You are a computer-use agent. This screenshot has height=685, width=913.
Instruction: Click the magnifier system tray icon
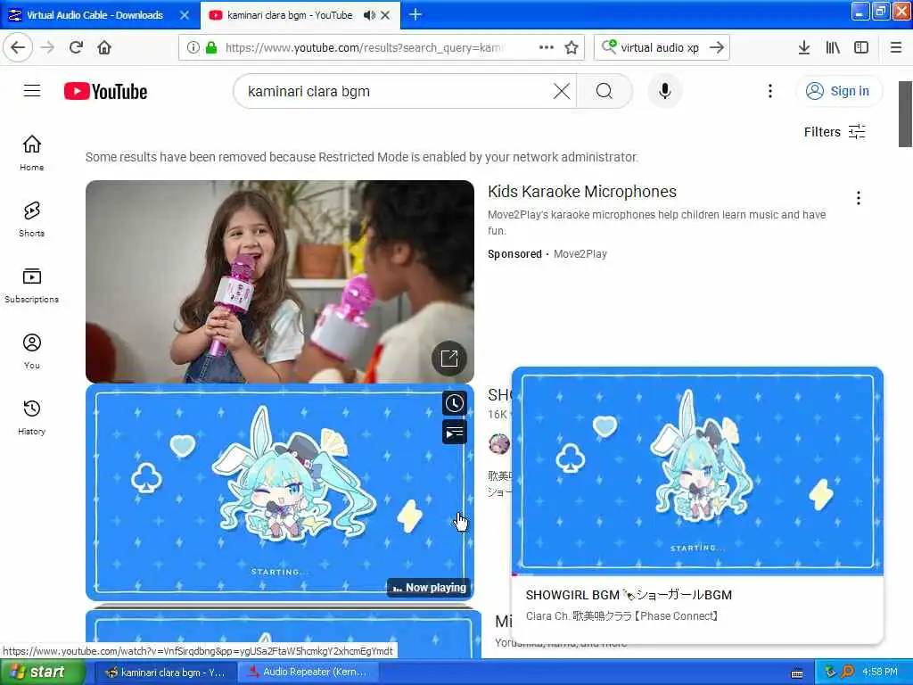pos(847,672)
